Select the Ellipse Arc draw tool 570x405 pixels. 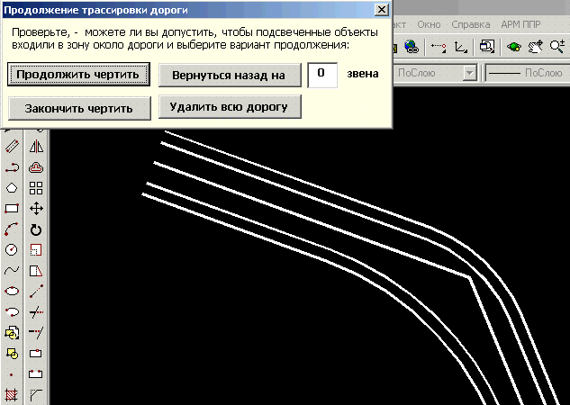click(12, 312)
